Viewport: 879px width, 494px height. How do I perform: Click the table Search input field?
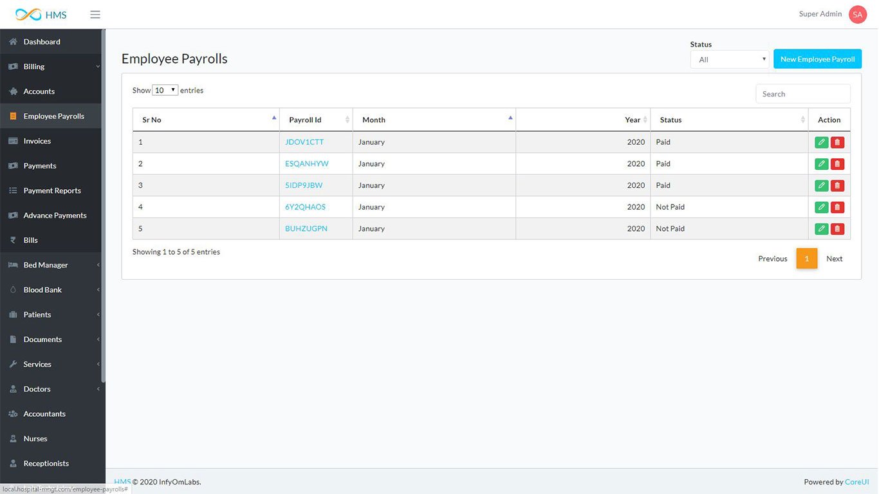(x=802, y=94)
